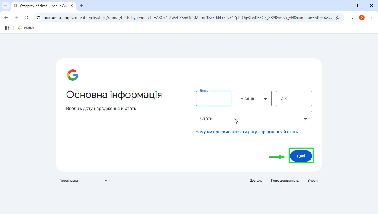The height and width of the screenshot is (214, 378).
Task: Open the Довідка link
Action: click(256, 181)
